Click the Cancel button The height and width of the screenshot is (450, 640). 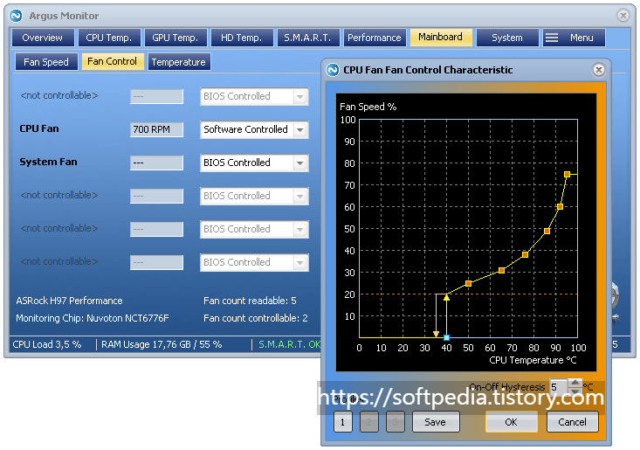coord(572,422)
